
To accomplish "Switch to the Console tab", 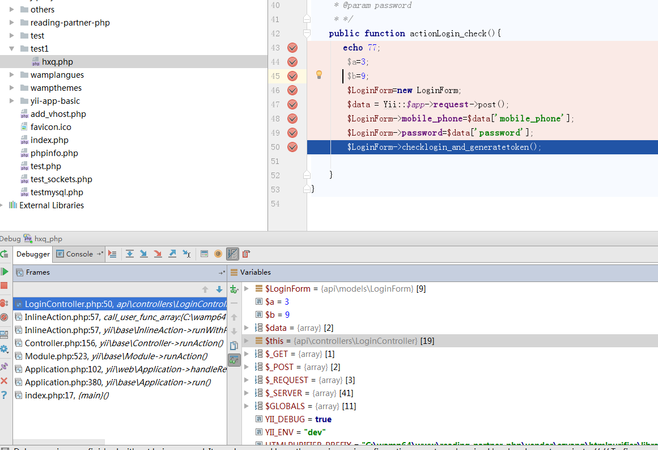I will point(79,254).
